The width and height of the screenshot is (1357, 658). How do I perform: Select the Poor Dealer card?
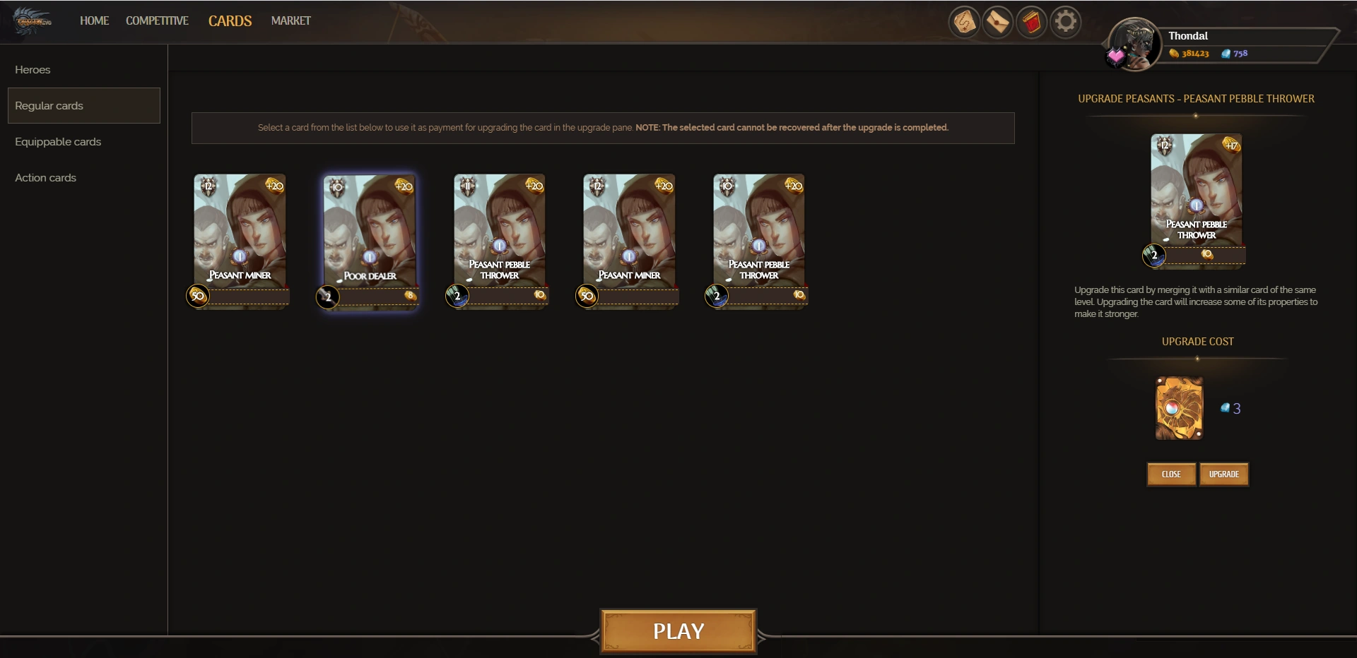pyautogui.click(x=369, y=241)
